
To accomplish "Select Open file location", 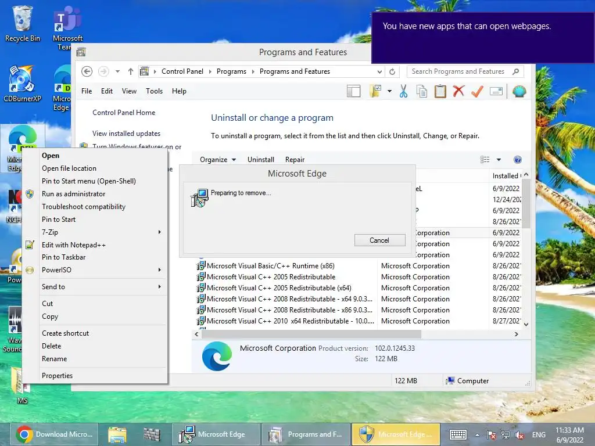I will [x=95, y=168].
